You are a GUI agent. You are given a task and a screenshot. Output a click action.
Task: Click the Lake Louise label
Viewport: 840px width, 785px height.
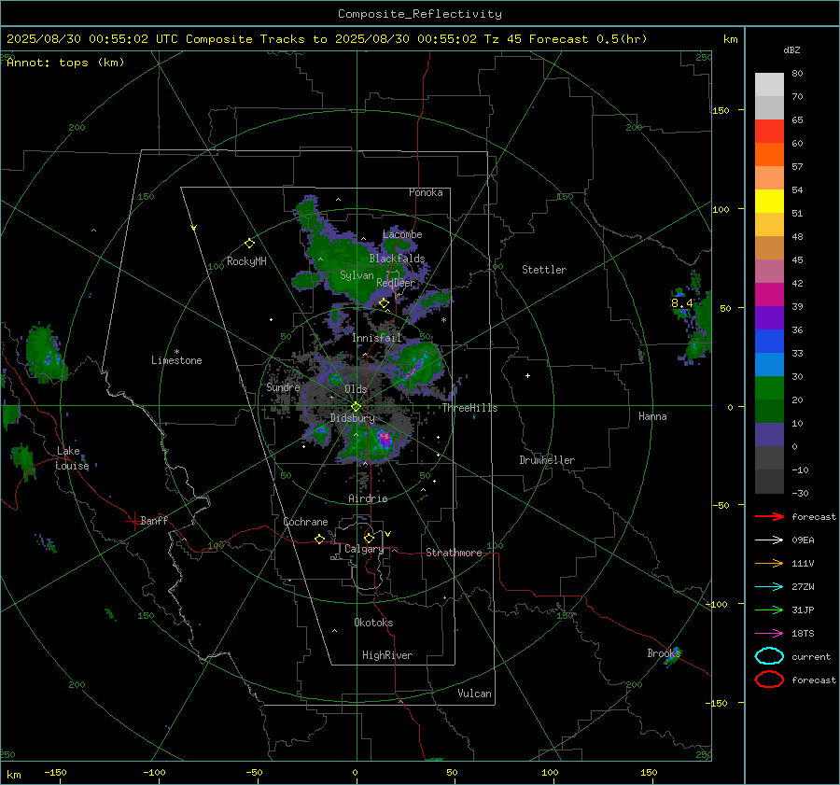coord(72,458)
